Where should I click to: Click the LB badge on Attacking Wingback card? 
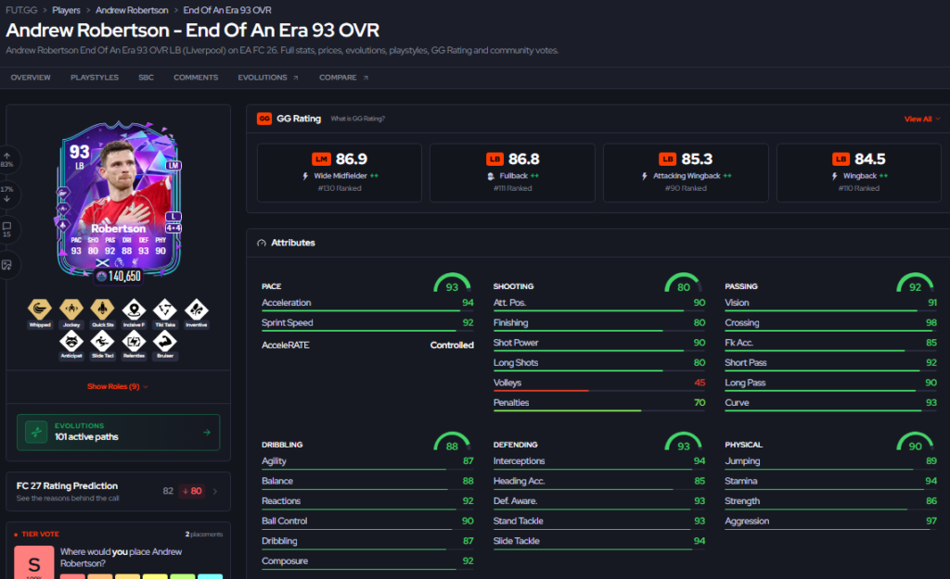(668, 159)
